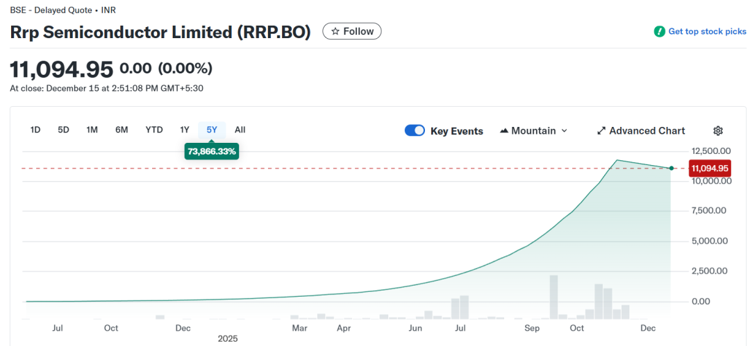Toggle the Key Events switch

click(x=415, y=130)
